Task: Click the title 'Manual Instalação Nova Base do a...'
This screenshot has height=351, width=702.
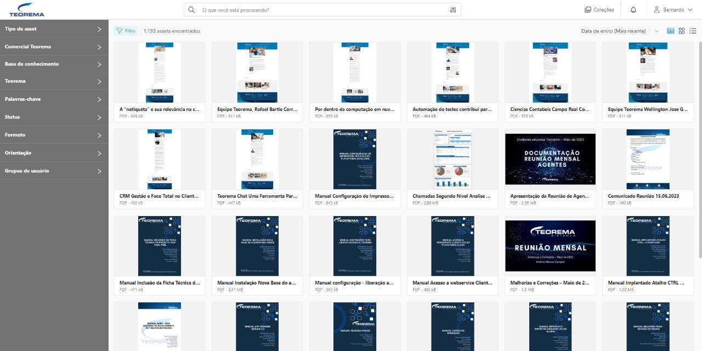Action: pyautogui.click(x=257, y=283)
